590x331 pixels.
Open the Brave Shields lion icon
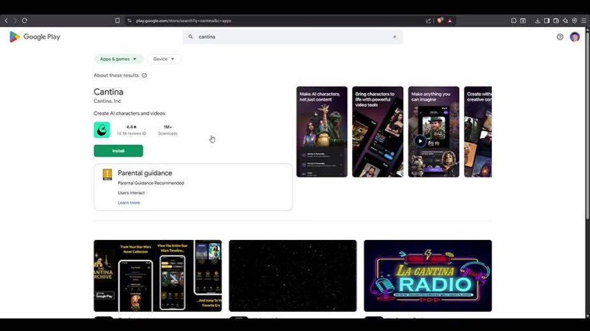tap(440, 20)
